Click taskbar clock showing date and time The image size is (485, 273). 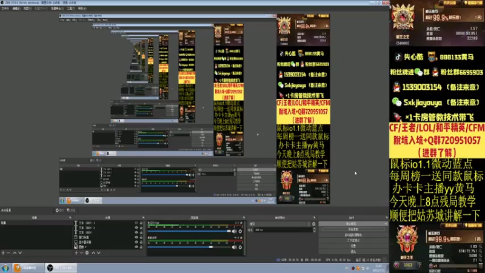378,268
